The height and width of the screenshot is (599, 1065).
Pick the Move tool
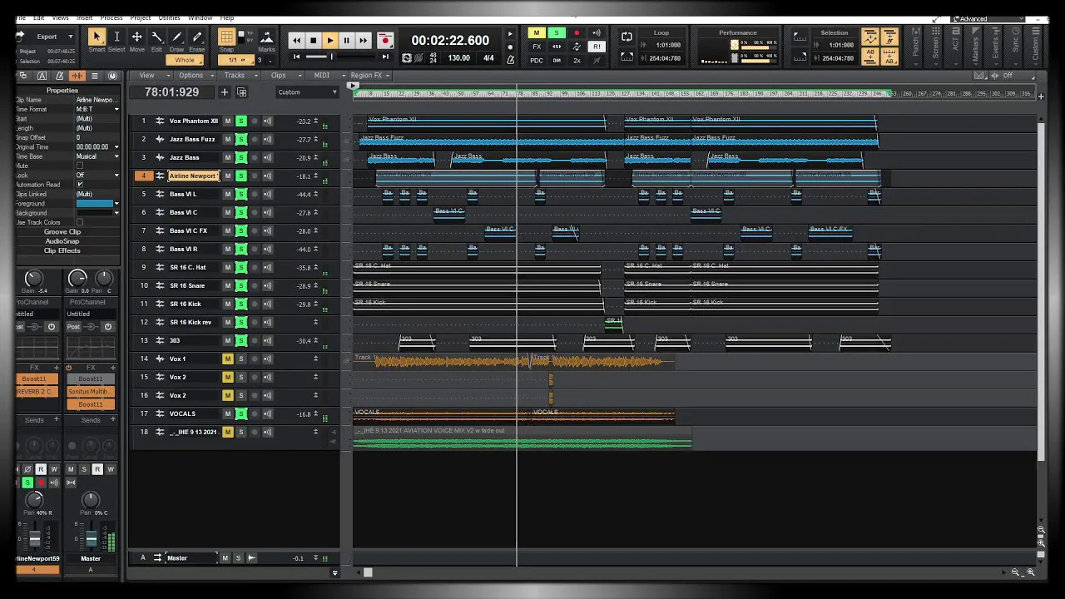point(136,37)
